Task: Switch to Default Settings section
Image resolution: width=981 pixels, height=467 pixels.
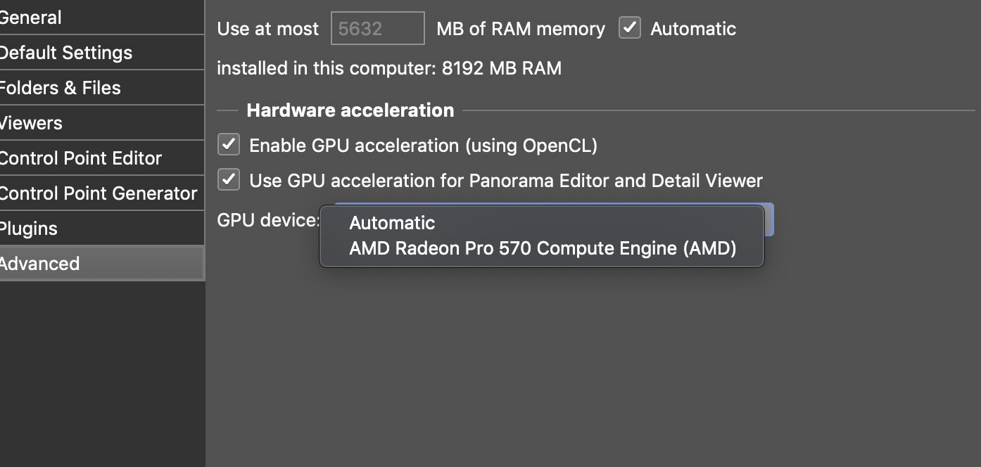Action: point(67,53)
